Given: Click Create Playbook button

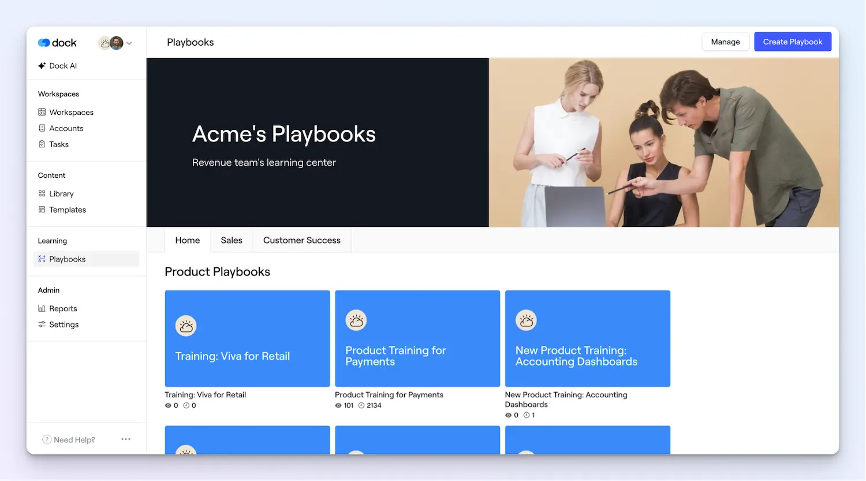Looking at the screenshot, I should click(x=793, y=42).
